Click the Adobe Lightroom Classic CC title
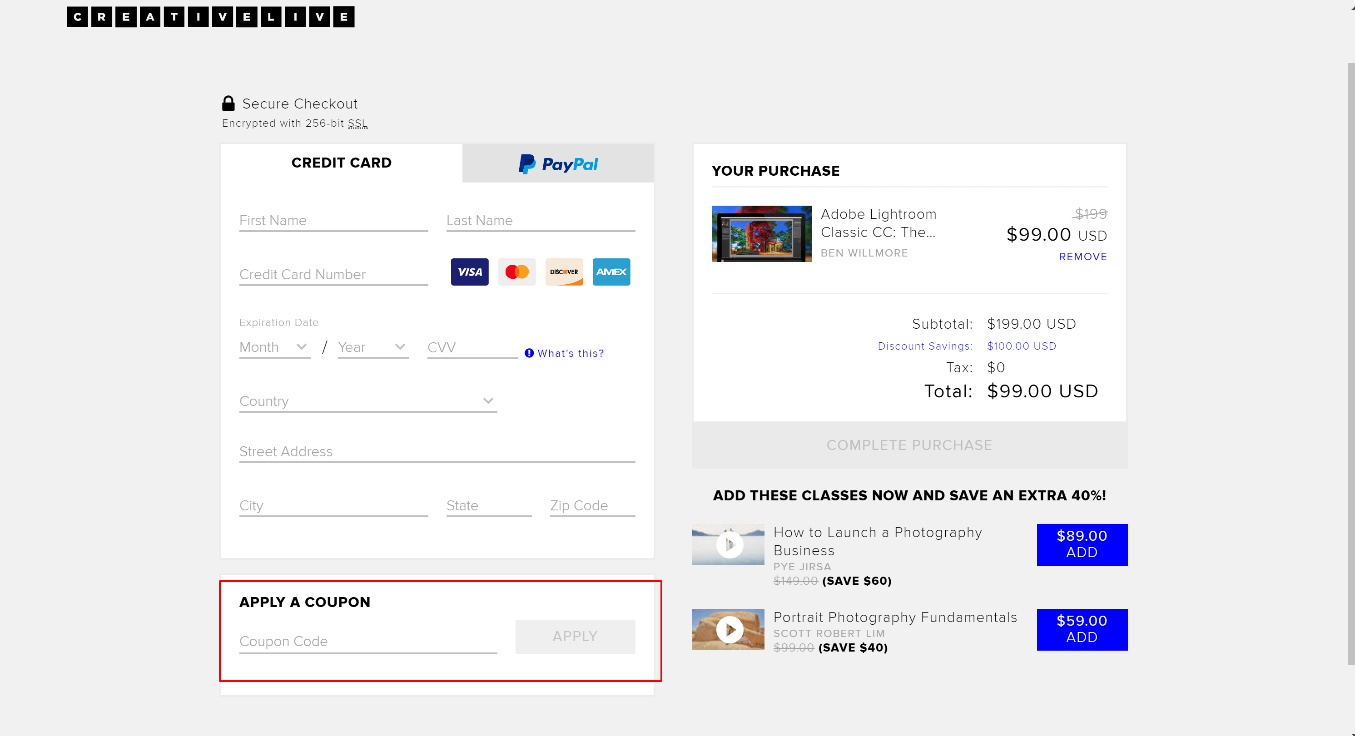Screen dimensions: 1355x736 pyautogui.click(x=879, y=223)
